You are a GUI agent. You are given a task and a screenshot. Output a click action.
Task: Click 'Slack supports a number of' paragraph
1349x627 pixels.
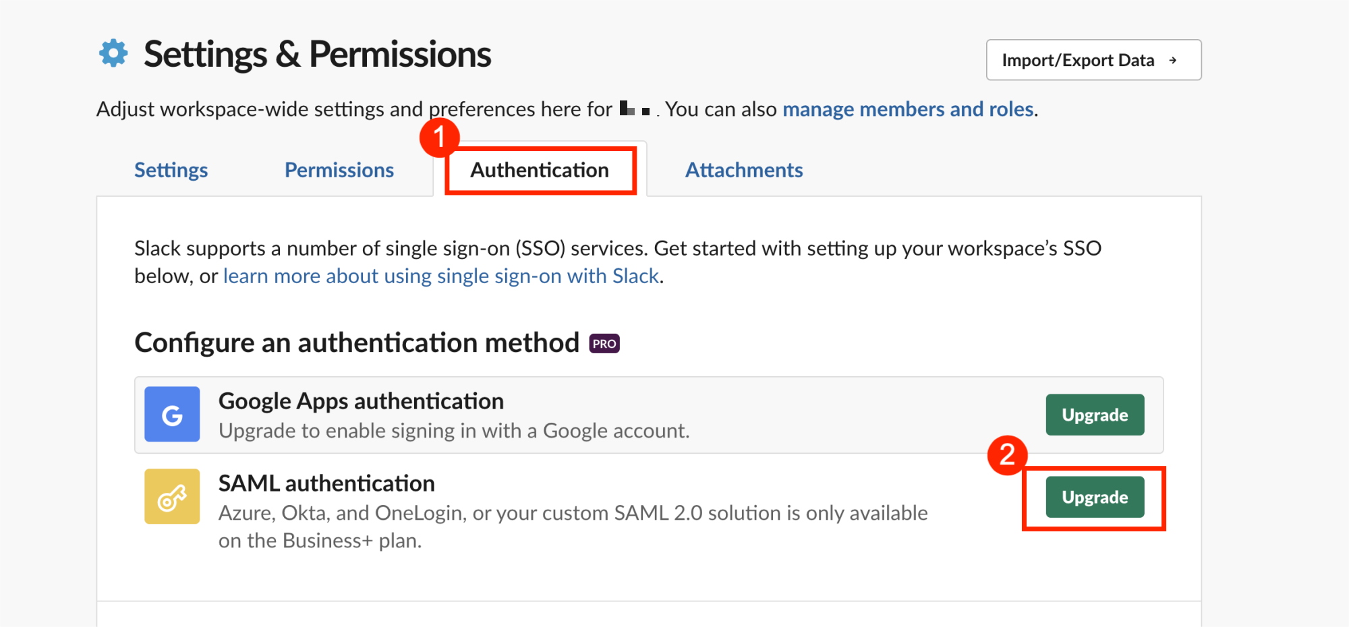click(618, 262)
